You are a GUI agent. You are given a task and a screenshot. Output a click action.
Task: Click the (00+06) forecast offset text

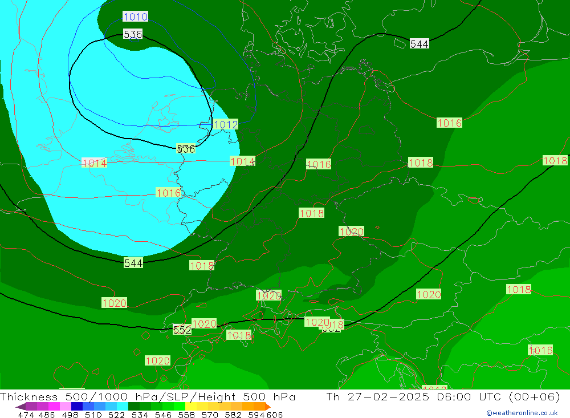click(535, 396)
